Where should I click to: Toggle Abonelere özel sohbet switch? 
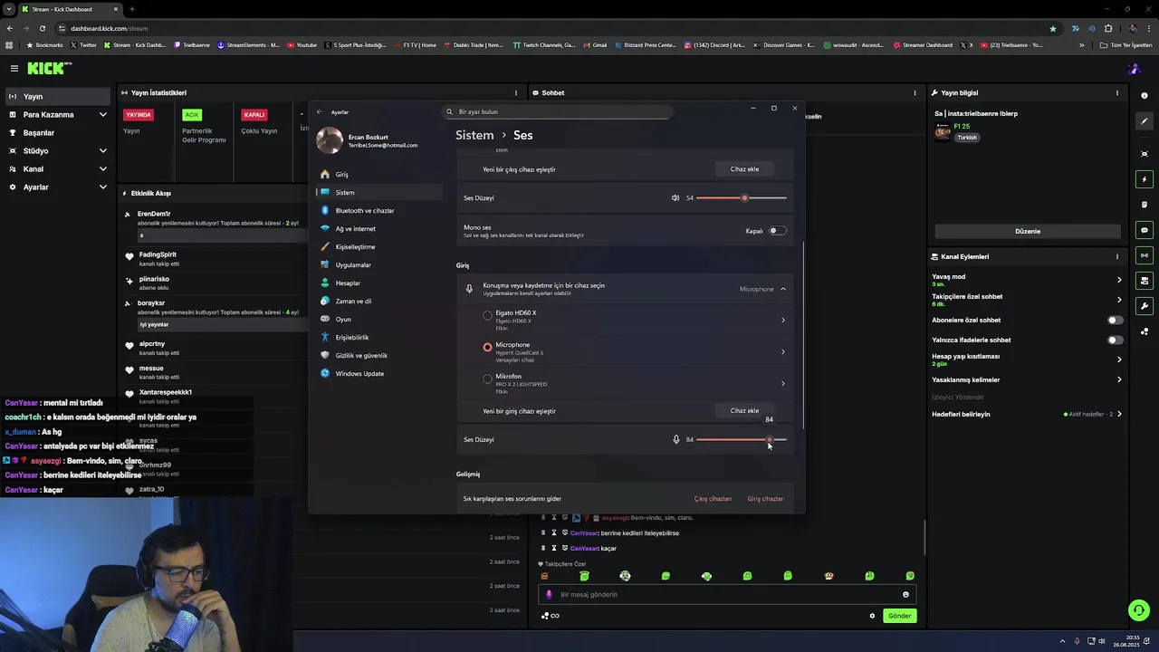pyautogui.click(x=1116, y=320)
